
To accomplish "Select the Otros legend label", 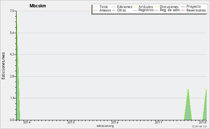I will coord(121,10).
